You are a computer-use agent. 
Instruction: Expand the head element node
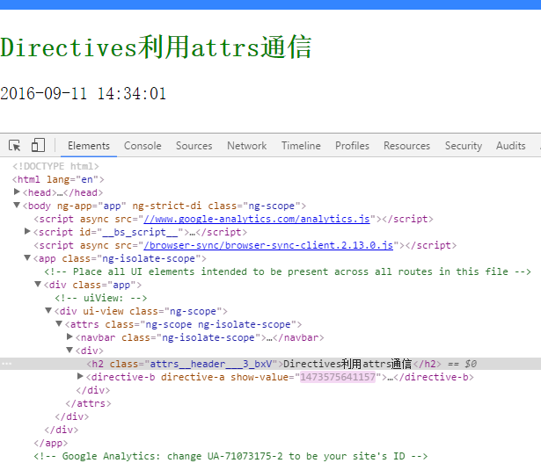[17, 192]
